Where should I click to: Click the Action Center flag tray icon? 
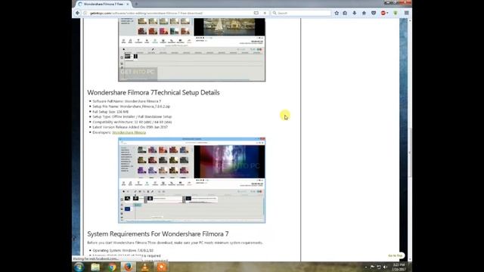click(x=372, y=267)
